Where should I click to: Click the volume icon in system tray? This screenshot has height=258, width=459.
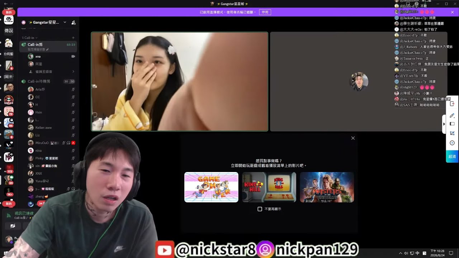tap(406, 253)
